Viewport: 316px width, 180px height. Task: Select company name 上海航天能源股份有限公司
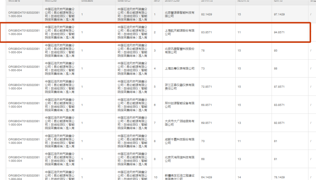(180, 32)
